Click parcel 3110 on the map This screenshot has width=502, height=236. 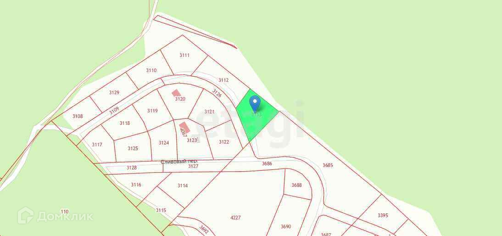(151, 70)
